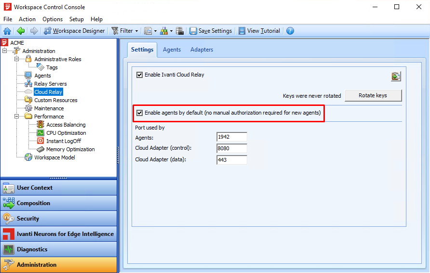The image size is (430, 273).
Task: Select the CPU Optimization node
Action: pyautogui.click(x=66, y=133)
